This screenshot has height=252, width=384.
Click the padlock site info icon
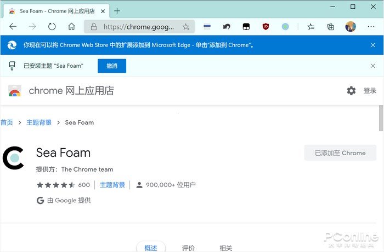point(94,27)
